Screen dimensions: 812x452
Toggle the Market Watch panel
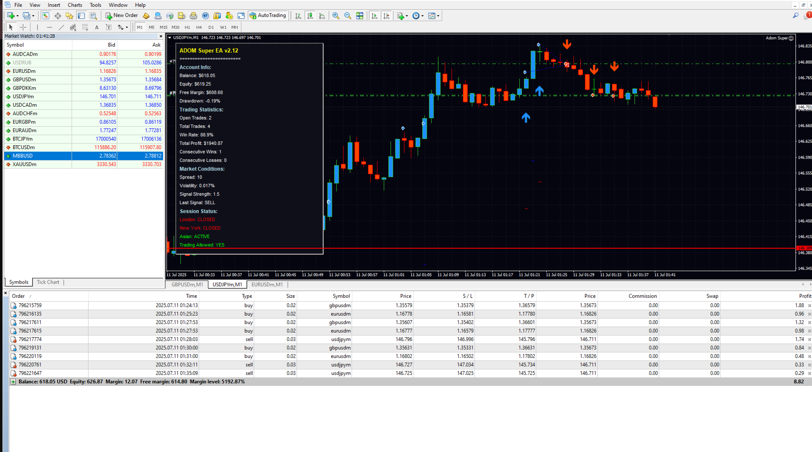point(46,16)
